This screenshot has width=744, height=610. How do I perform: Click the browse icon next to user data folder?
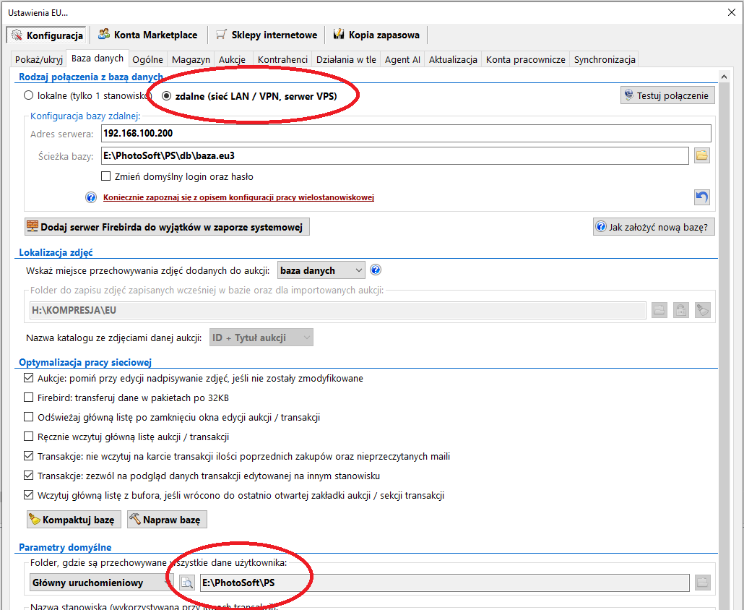click(187, 583)
